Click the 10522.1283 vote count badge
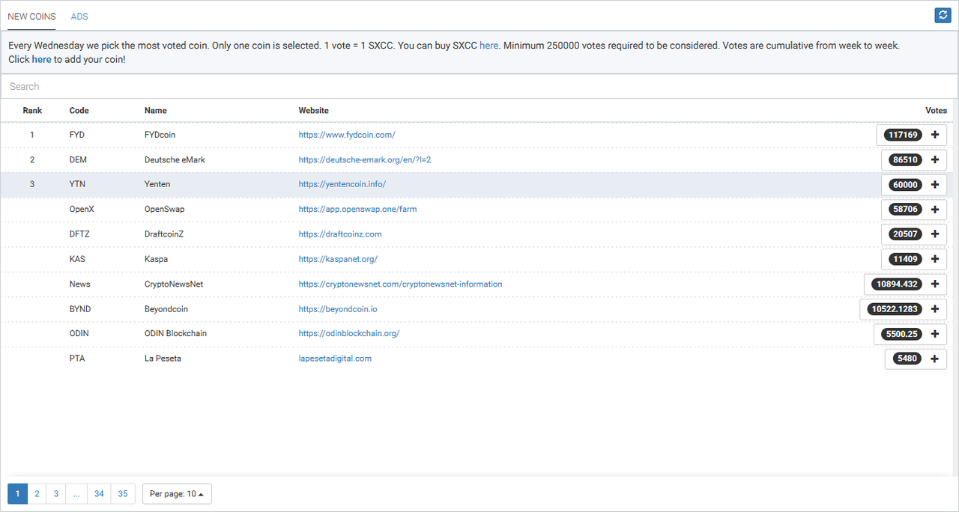The image size is (959, 512). pyautogui.click(x=895, y=309)
